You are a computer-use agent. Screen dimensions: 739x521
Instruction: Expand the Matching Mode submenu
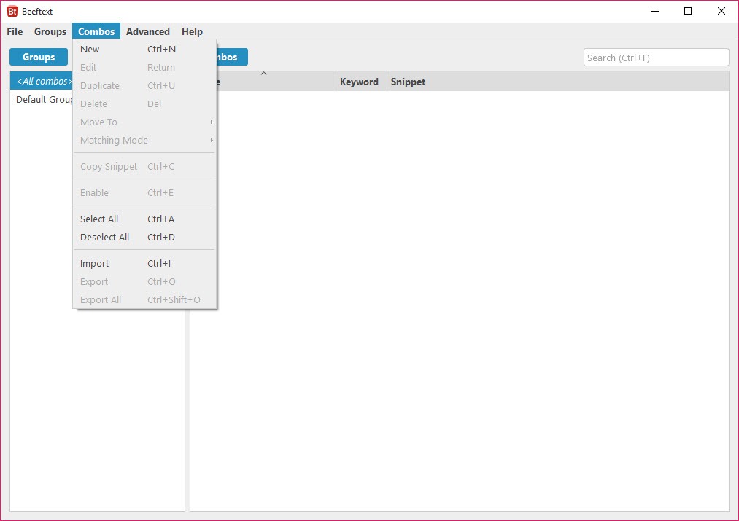click(144, 140)
